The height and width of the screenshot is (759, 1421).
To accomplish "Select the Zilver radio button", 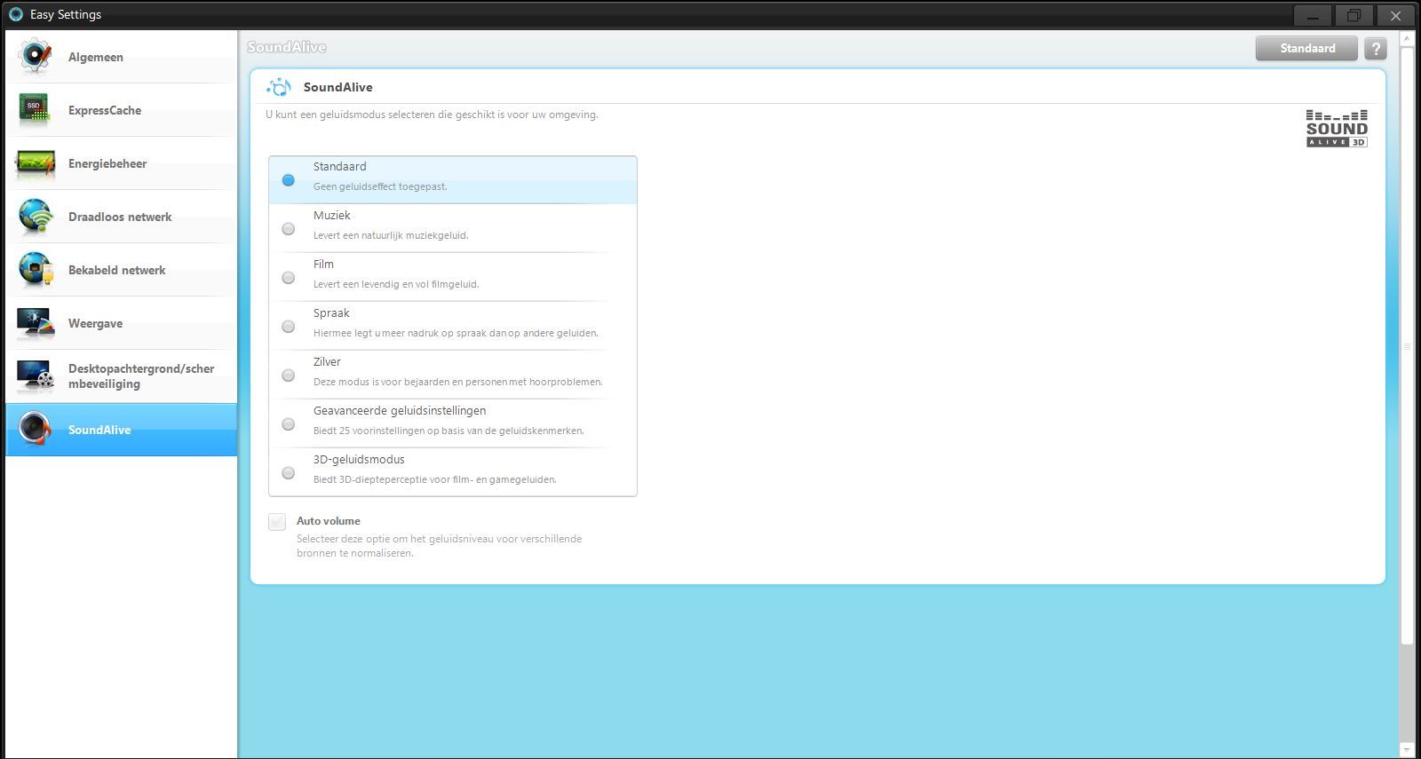I will pyautogui.click(x=289, y=375).
